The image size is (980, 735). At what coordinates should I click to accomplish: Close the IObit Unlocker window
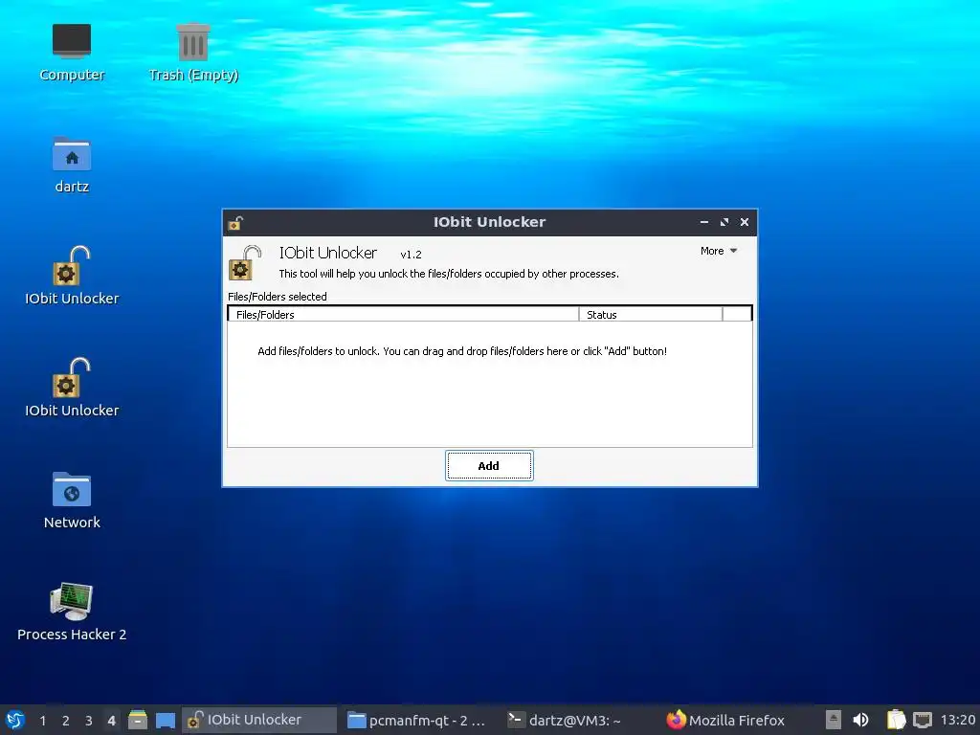pos(745,222)
